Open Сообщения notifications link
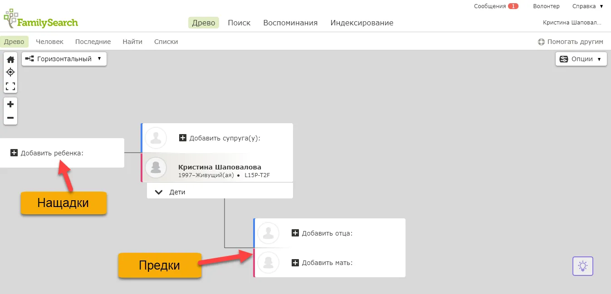 (x=495, y=6)
